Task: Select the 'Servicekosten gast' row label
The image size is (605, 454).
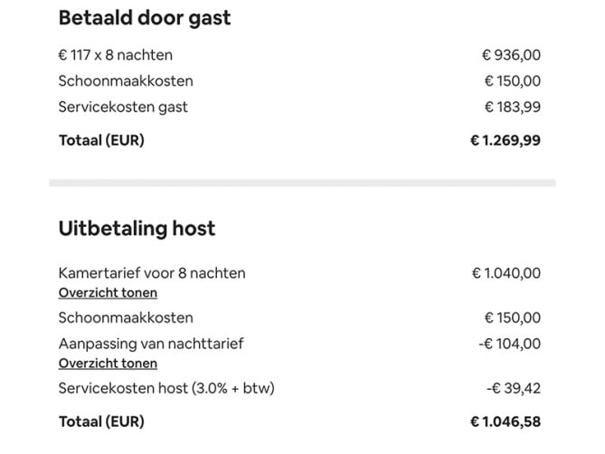Action: (x=123, y=107)
